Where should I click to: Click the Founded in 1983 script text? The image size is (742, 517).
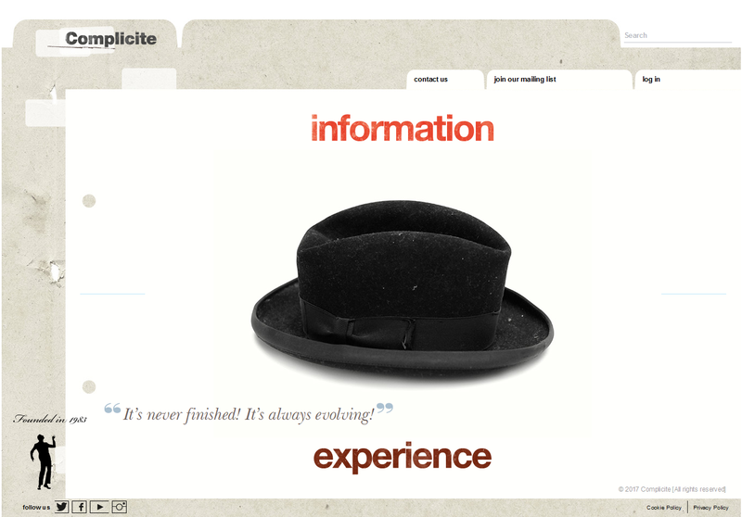pos(50,419)
